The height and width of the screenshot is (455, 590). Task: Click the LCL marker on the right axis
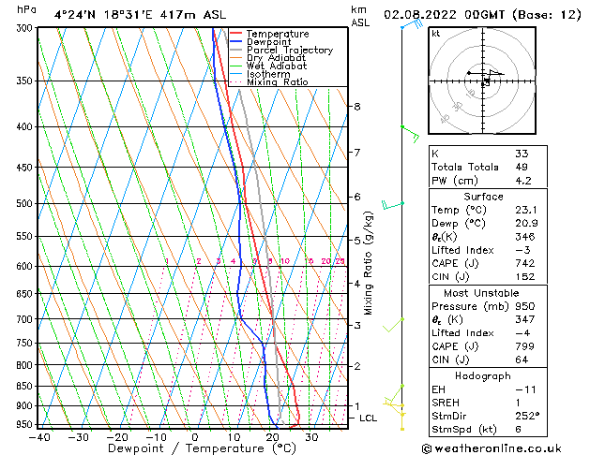pyautogui.click(x=368, y=418)
